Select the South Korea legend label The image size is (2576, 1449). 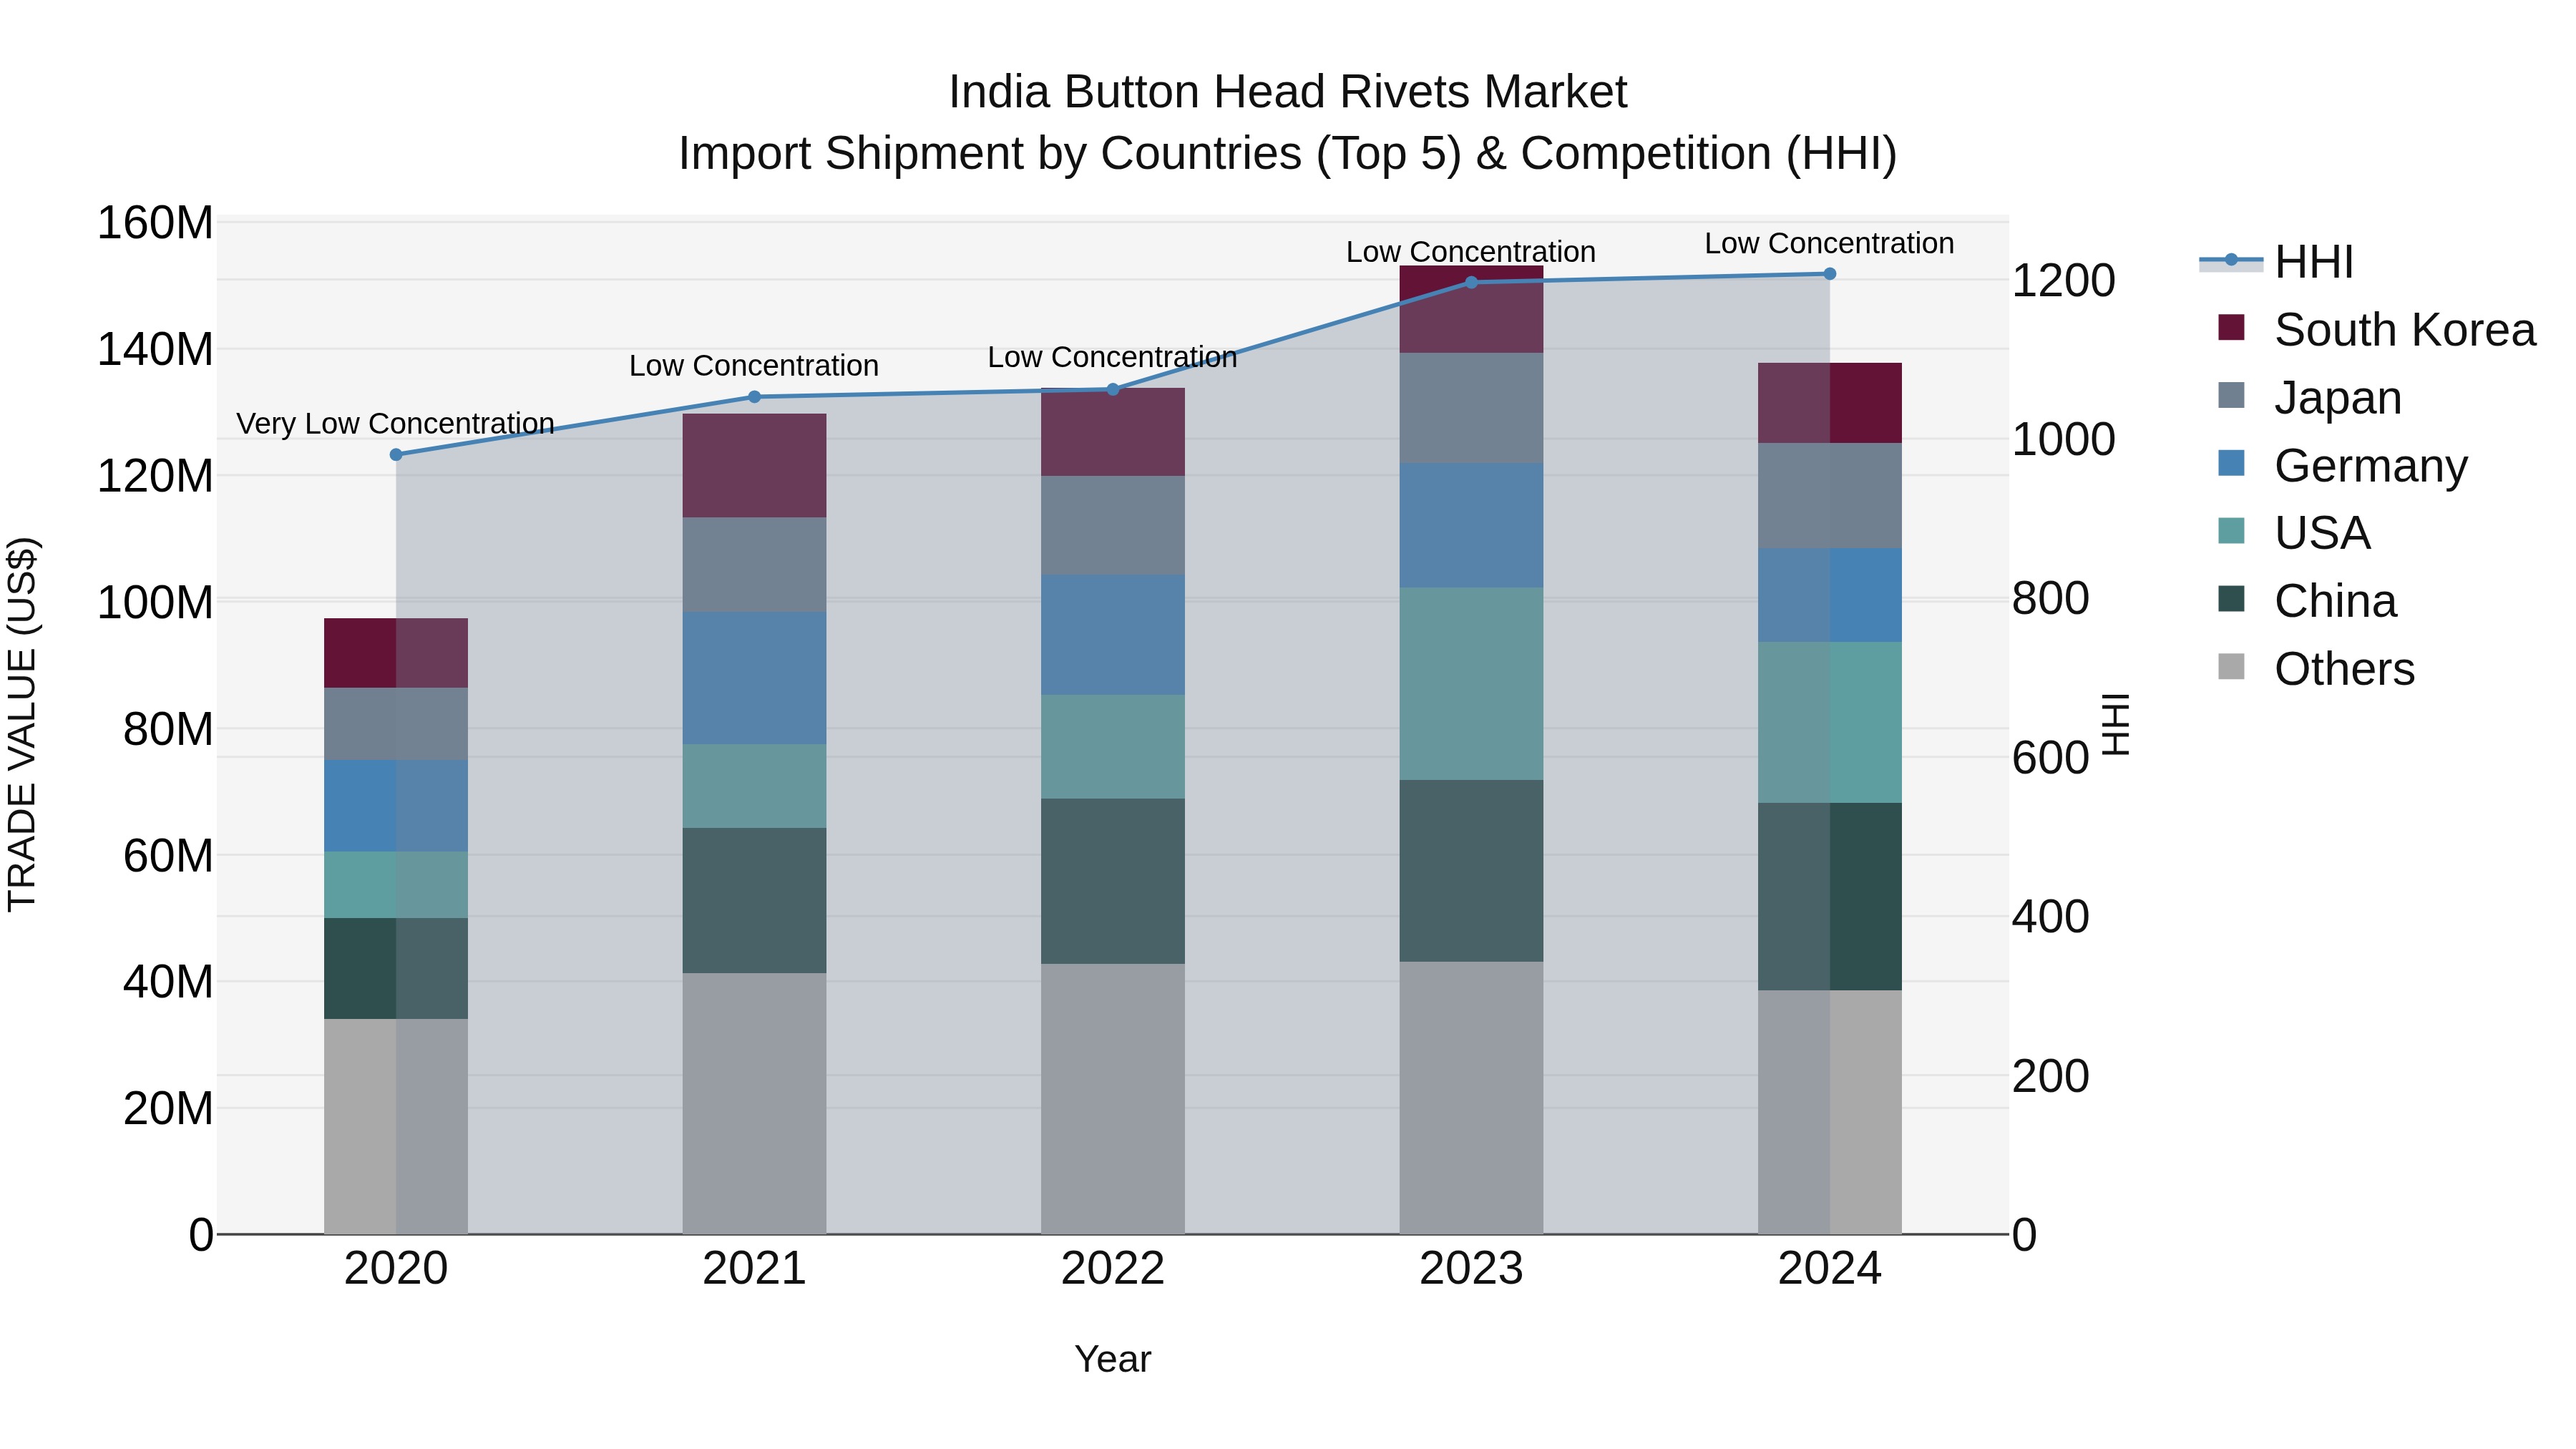click(x=2405, y=330)
